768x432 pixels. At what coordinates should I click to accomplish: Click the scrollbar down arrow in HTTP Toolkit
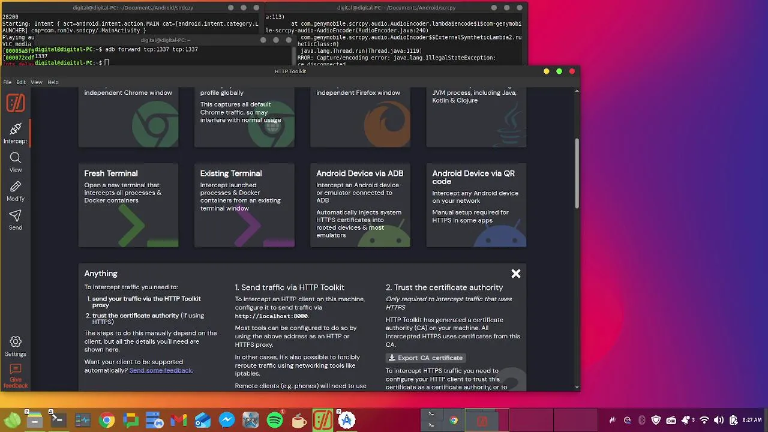[x=577, y=388]
